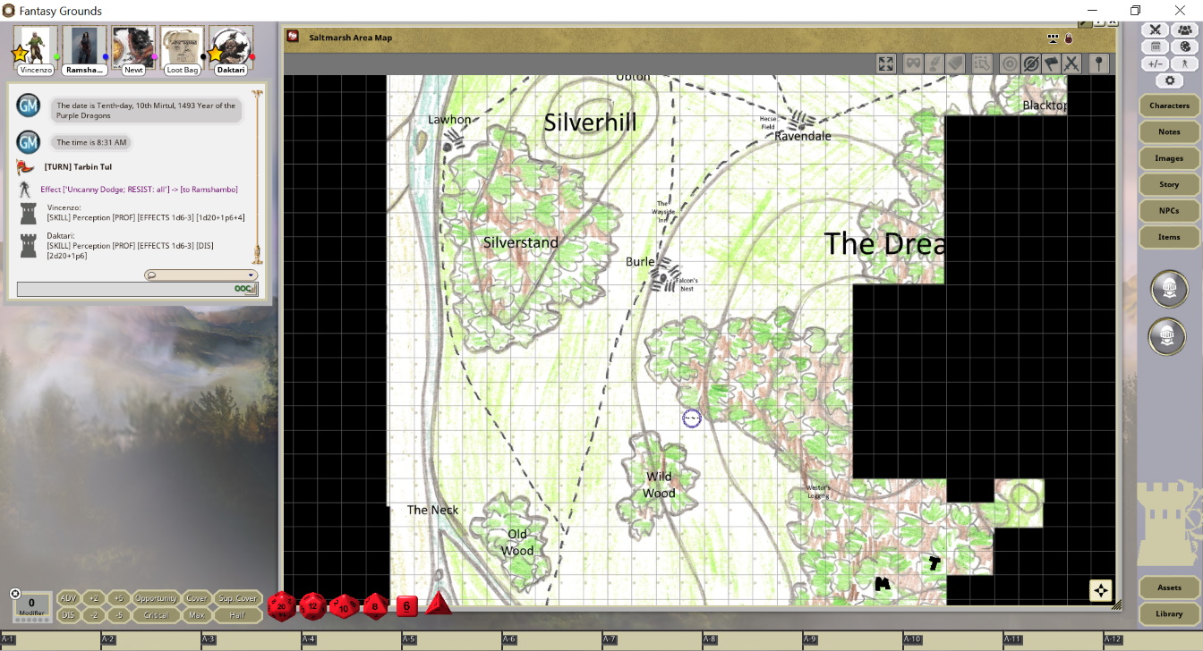Open the Effects figure icon
1203x651 pixels.
(x=1186, y=63)
